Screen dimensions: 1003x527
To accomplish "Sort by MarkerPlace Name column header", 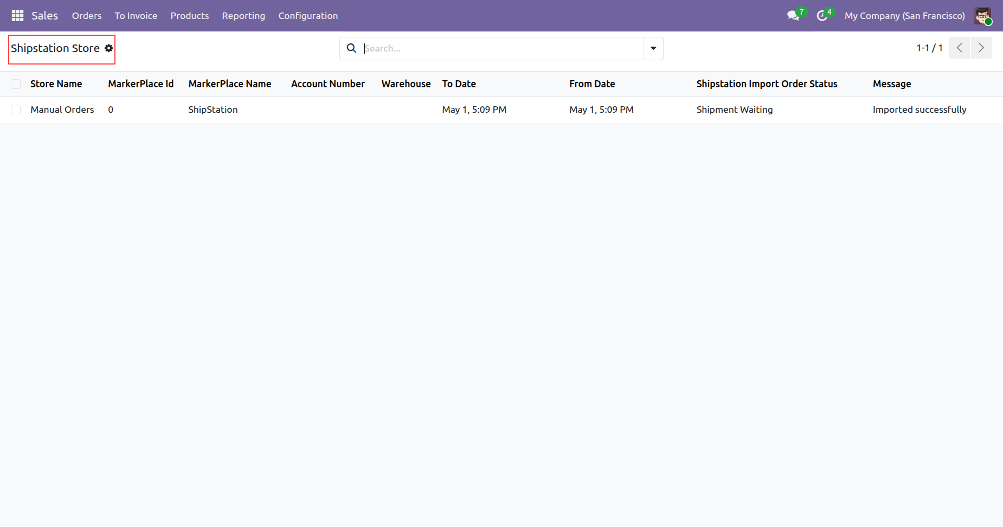I will tap(230, 84).
